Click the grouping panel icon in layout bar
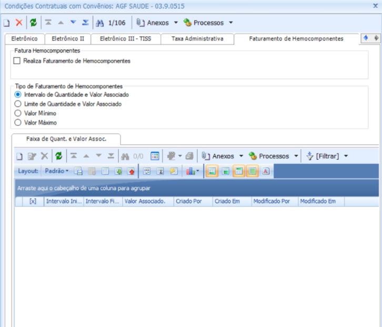 click(x=147, y=171)
